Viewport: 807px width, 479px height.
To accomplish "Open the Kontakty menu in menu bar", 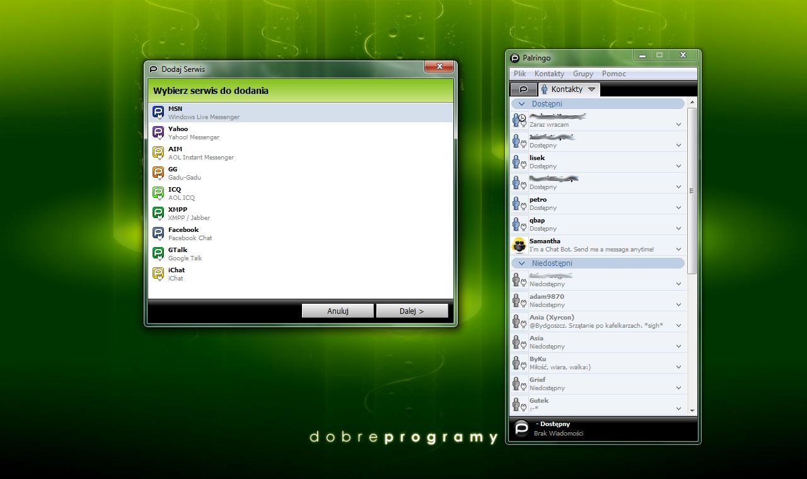I will [x=549, y=74].
